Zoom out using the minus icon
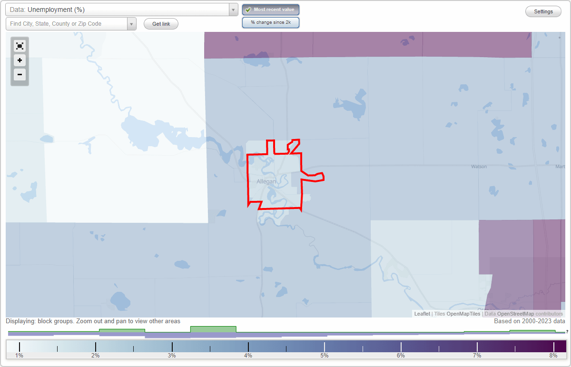This screenshot has height=367, width=571. click(x=20, y=75)
